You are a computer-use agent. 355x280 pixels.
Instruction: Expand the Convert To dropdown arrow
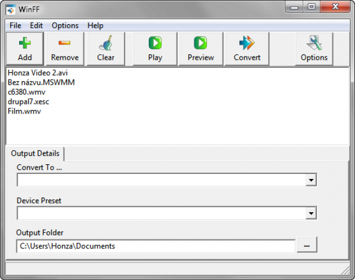click(x=311, y=180)
